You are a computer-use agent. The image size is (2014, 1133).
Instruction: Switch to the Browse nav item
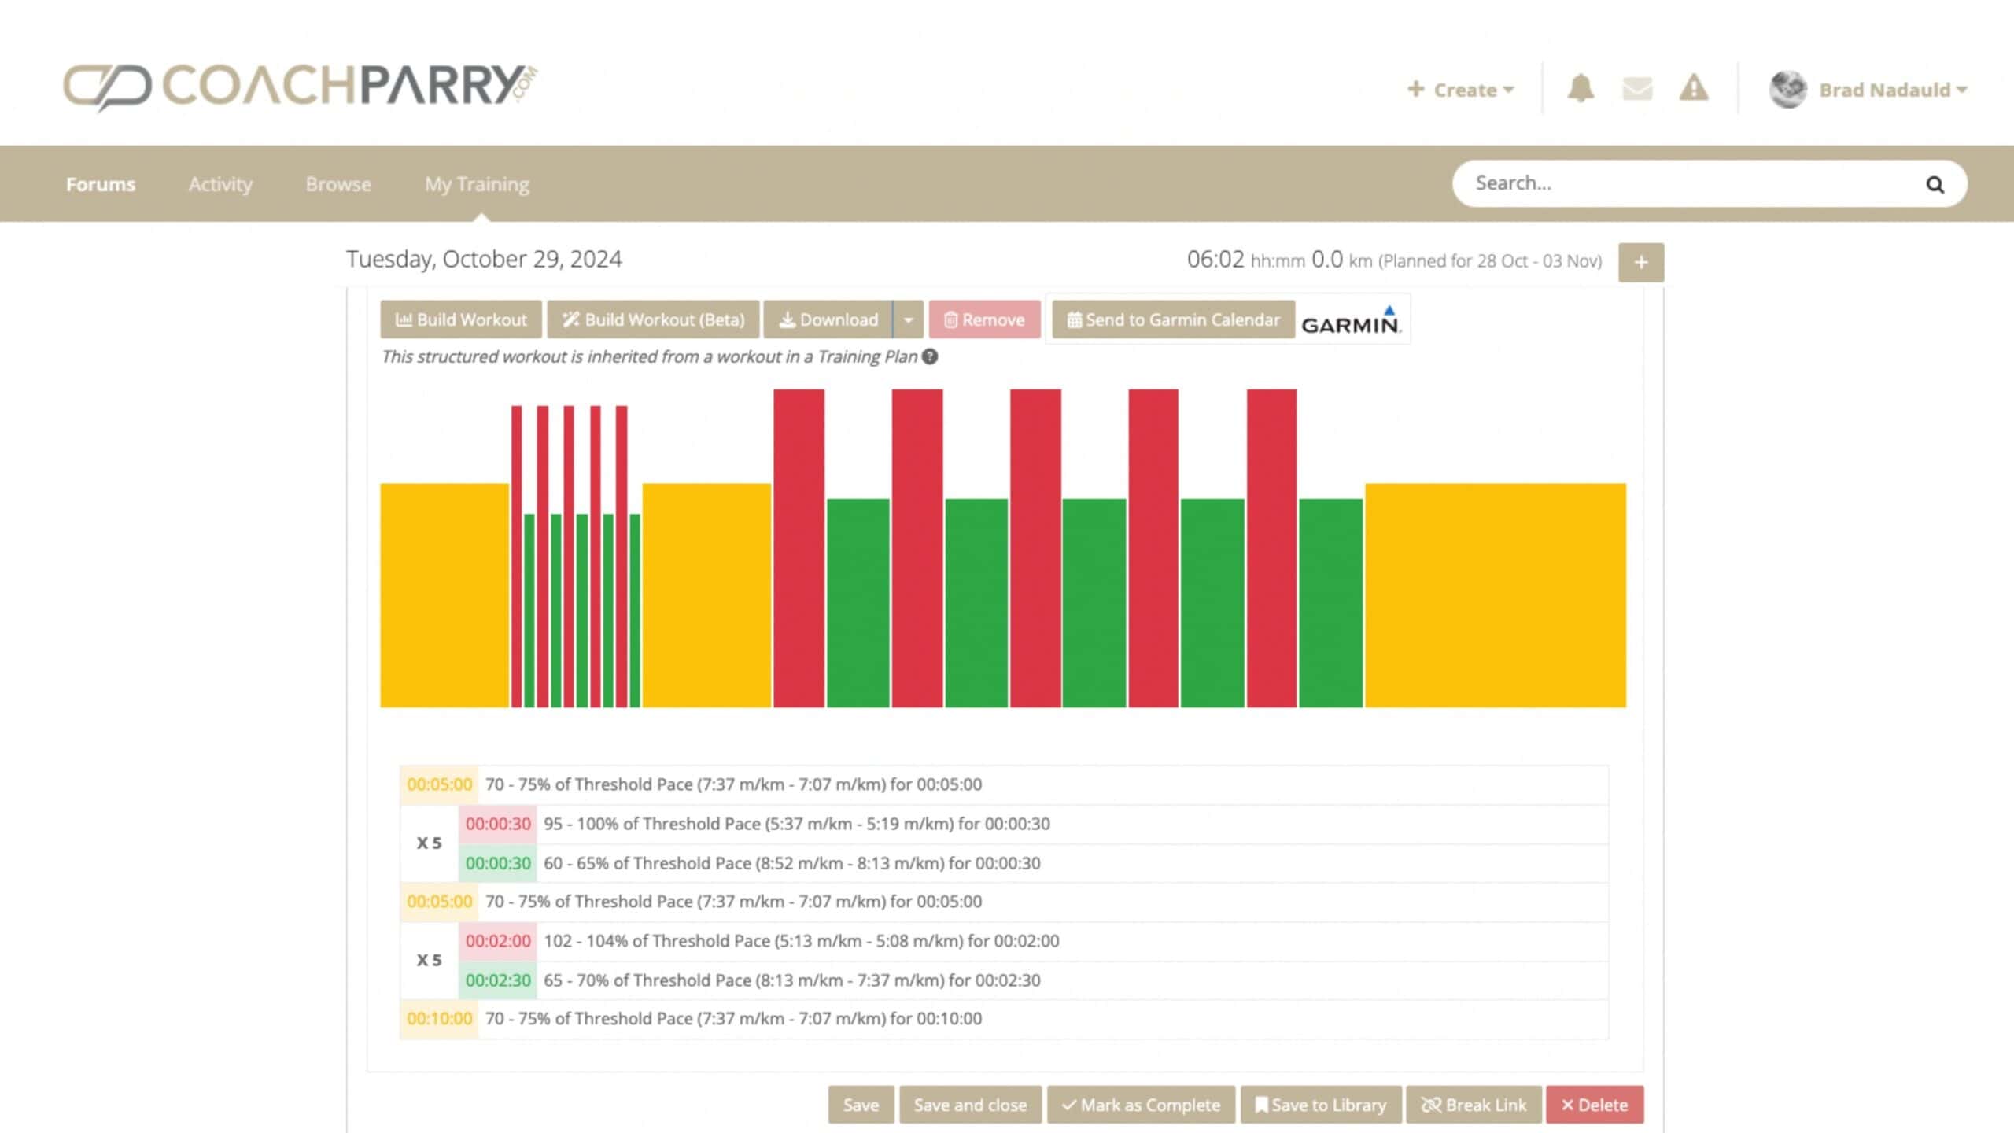click(338, 184)
